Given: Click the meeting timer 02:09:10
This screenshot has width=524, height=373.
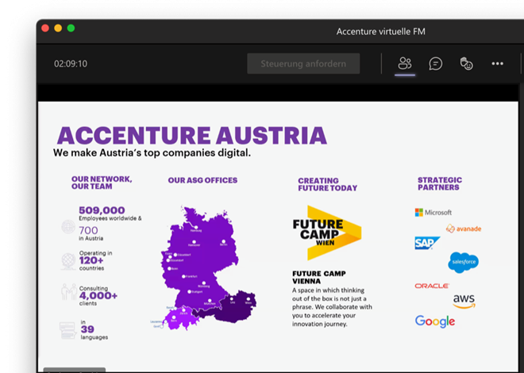Looking at the screenshot, I should (x=71, y=63).
